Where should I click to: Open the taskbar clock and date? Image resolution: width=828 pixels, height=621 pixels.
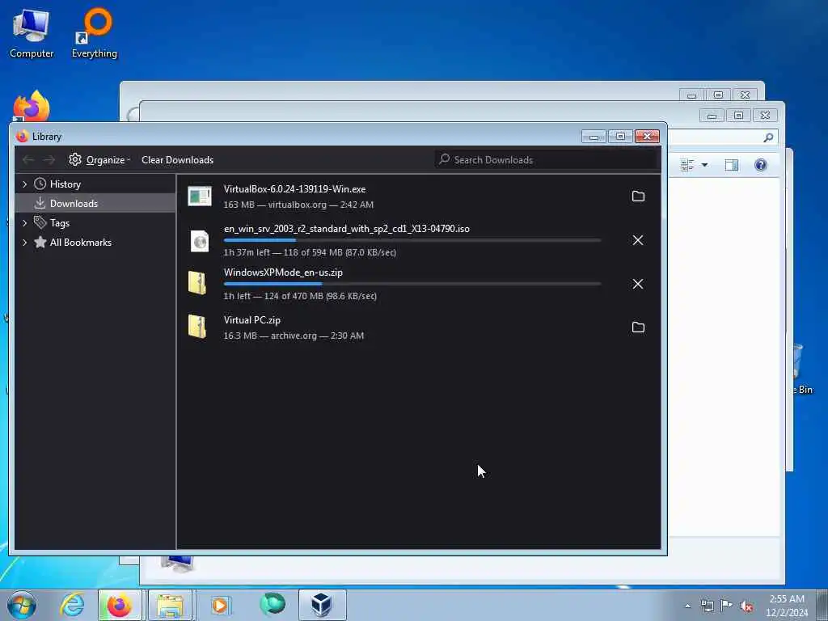[787, 606]
